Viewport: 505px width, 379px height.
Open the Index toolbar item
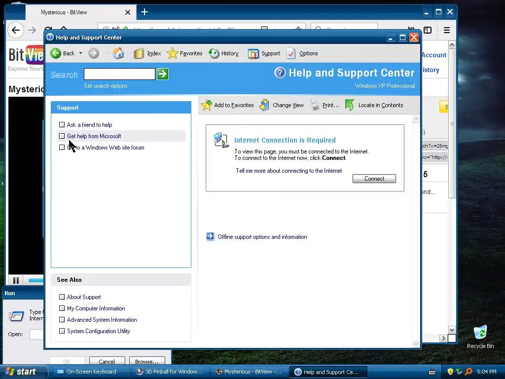pos(147,53)
